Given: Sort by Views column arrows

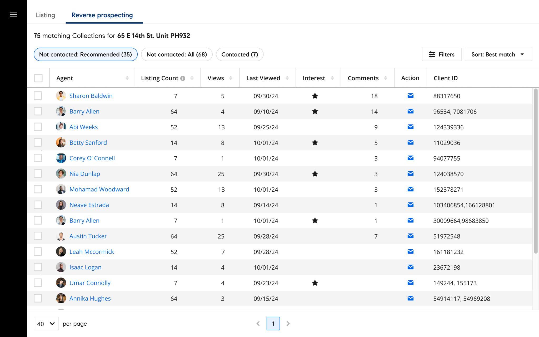Looking at the screenshot, I should [231, 78].
